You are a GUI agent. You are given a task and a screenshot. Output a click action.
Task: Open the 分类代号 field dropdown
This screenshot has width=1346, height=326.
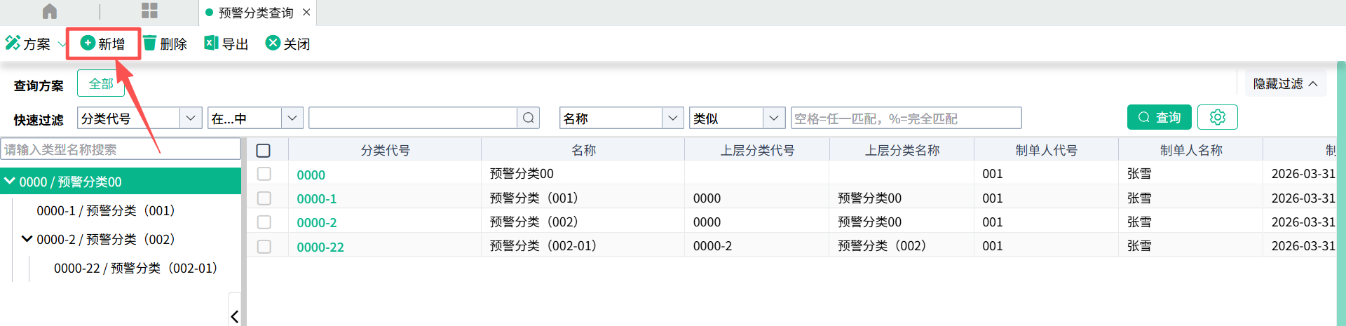(x=190, y=118)
